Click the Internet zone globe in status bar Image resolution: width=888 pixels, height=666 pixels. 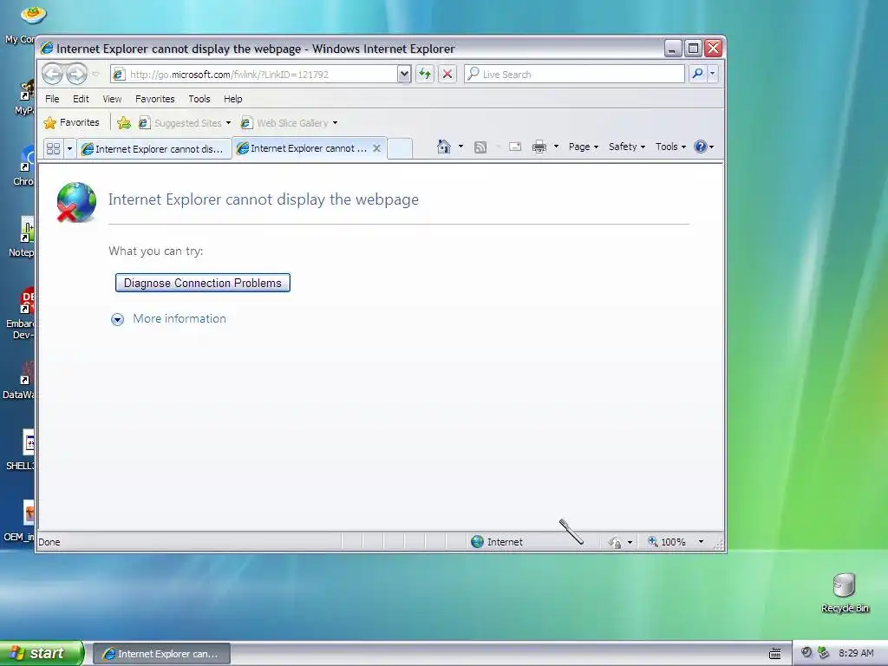(x=478, y=541)
